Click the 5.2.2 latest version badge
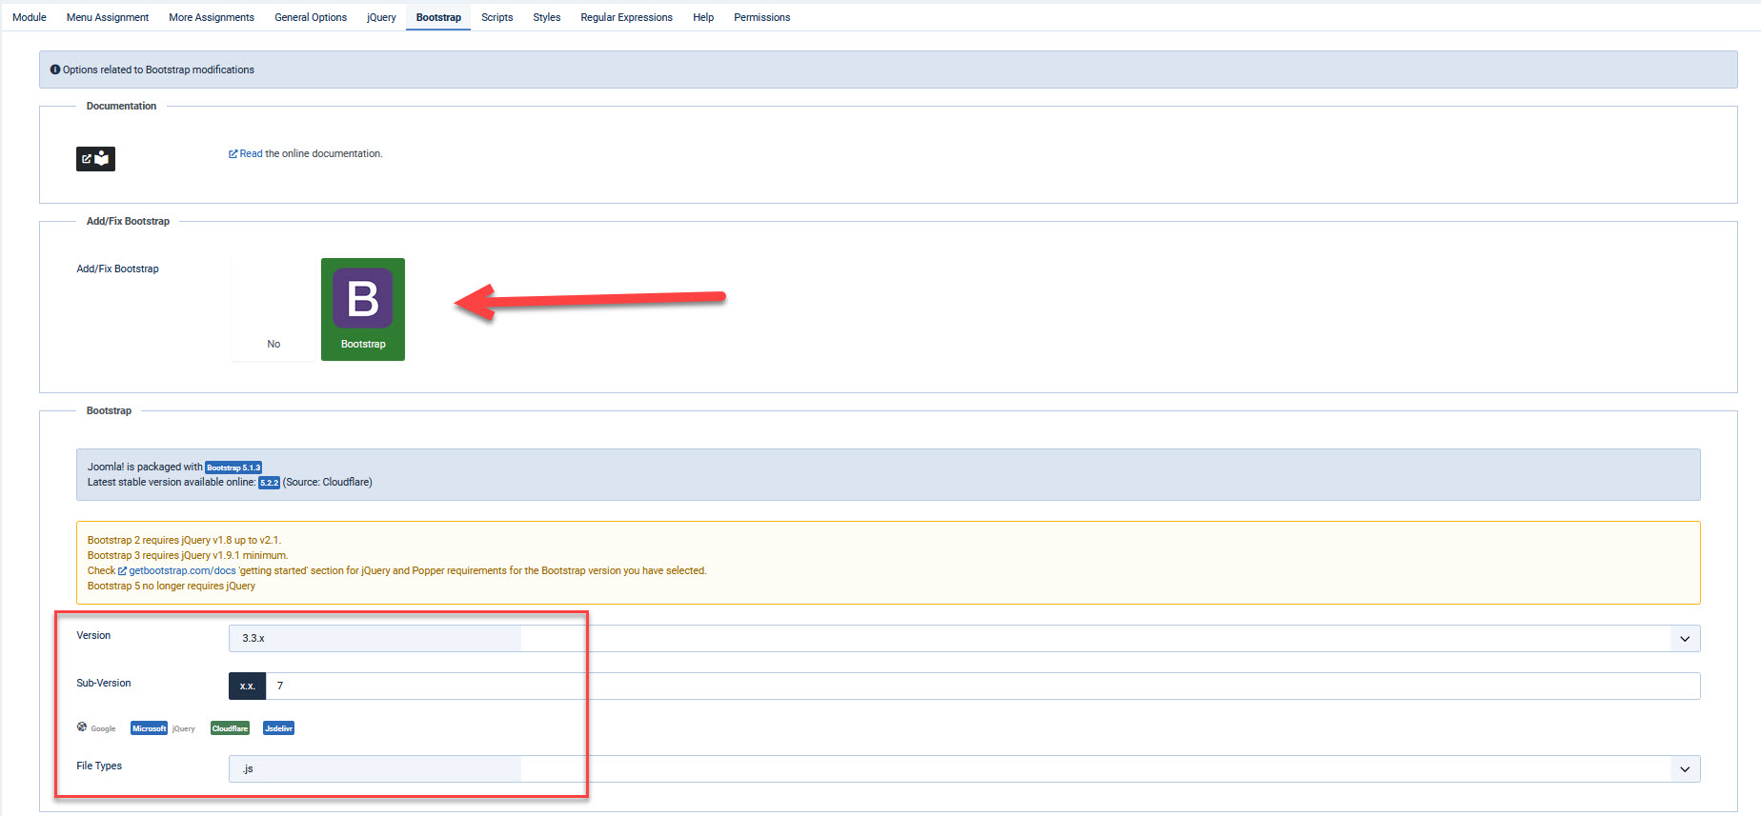The height and width of the screenshot is (816, 1761). click(x=270, y=483)
